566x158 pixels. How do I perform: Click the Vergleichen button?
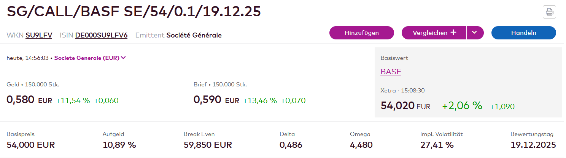coord(434,33)
